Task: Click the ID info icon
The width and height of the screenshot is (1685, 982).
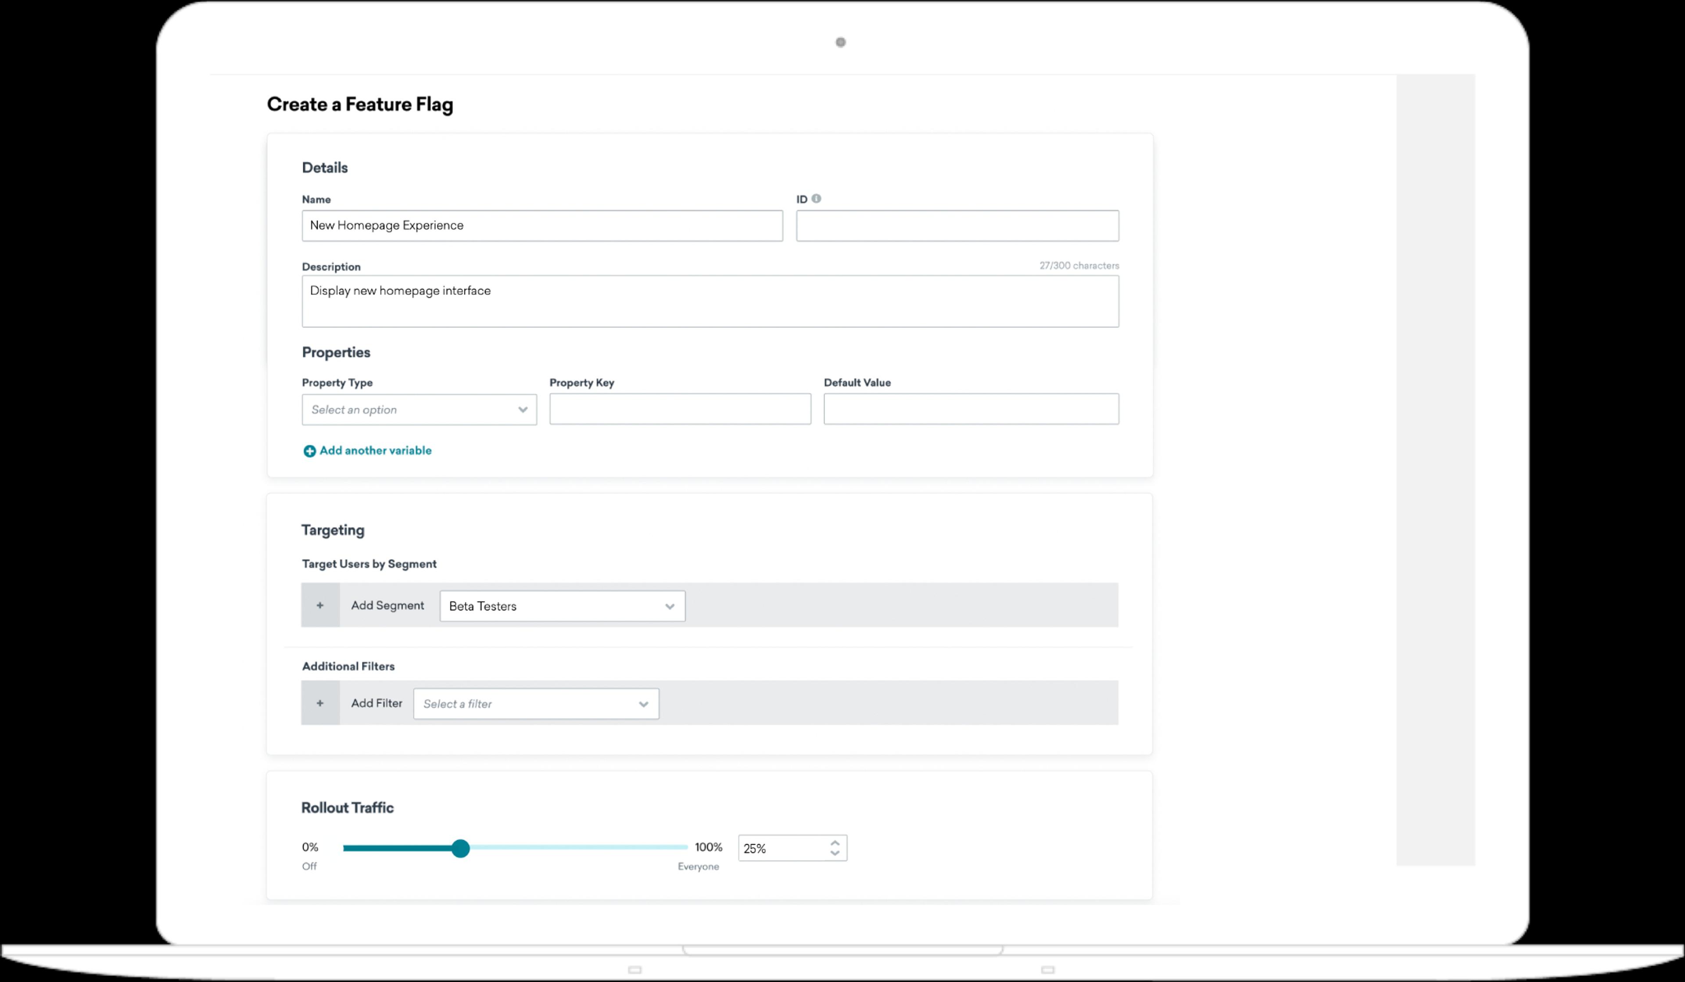Action: pos(816,199)
